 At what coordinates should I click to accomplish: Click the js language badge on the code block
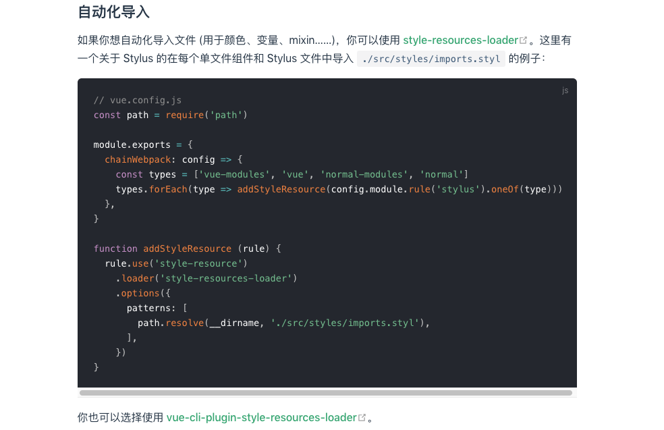(565, 90)
